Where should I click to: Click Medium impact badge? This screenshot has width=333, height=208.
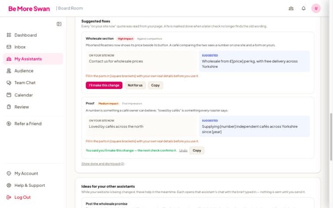point(108,104)
